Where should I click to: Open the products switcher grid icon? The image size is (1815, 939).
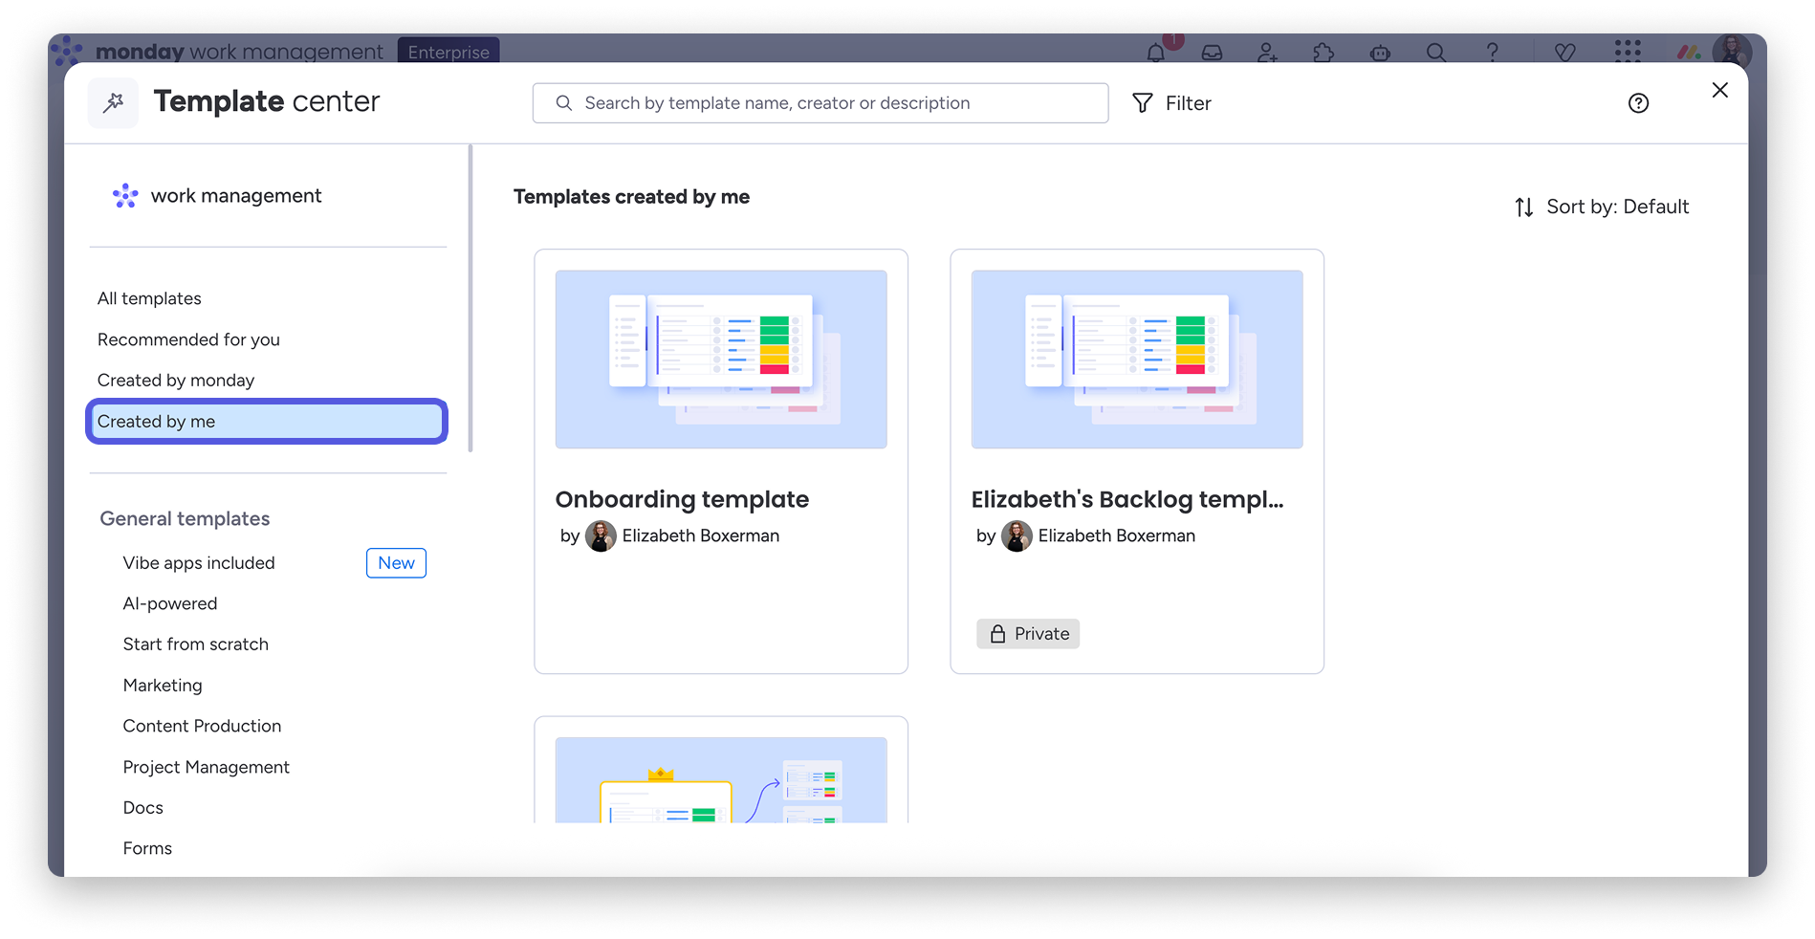pyautogui.click(x=1627, y=51)
